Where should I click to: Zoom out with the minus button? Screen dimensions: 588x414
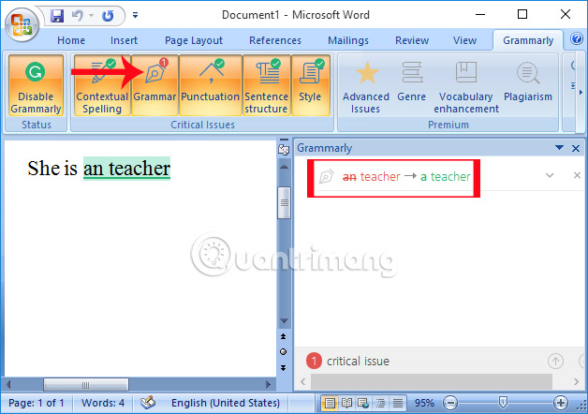pyautogui.click(x=450, y=403)
